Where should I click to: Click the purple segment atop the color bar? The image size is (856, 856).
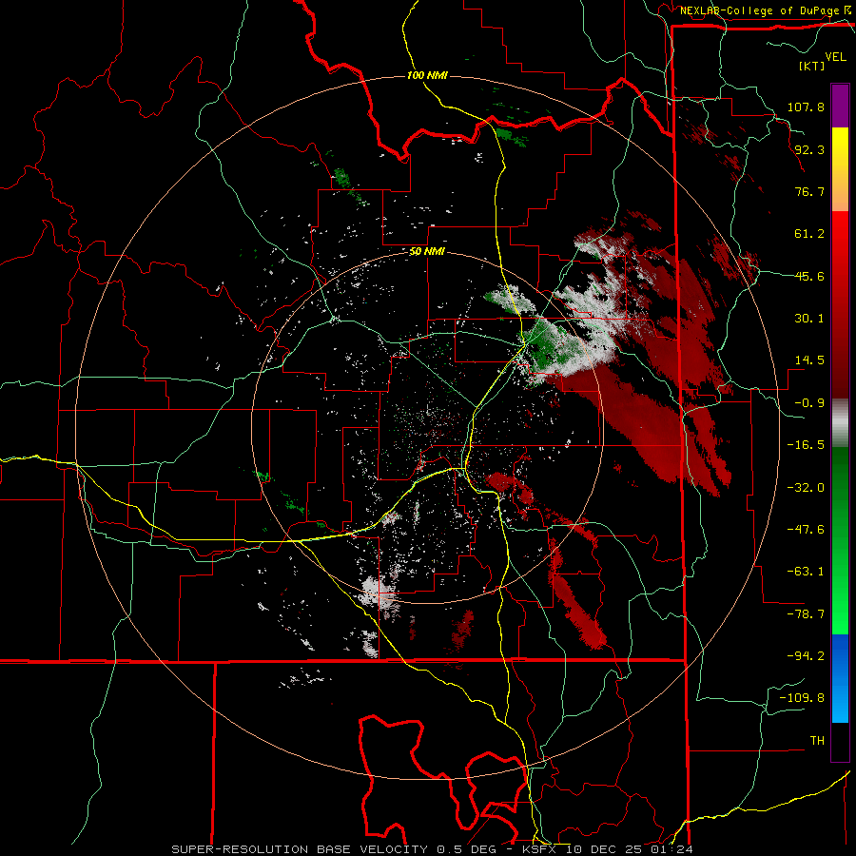(840, 106)
